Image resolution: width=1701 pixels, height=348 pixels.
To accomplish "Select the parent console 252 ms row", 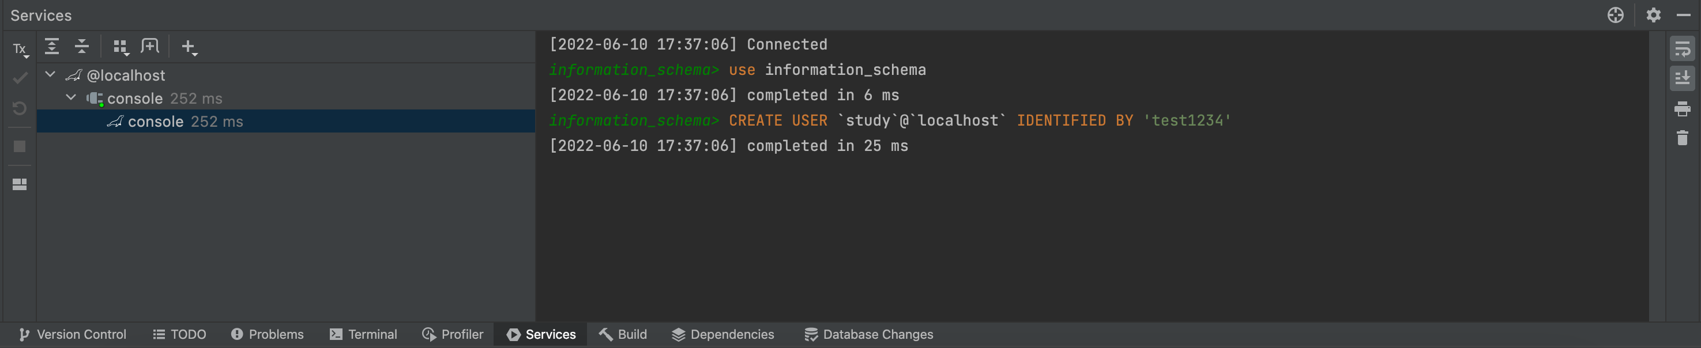I will [x=286, y=99].
